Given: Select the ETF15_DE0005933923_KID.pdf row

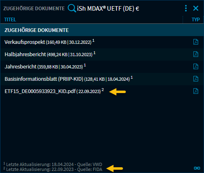Looking at the screenshot, I should 102,91.
